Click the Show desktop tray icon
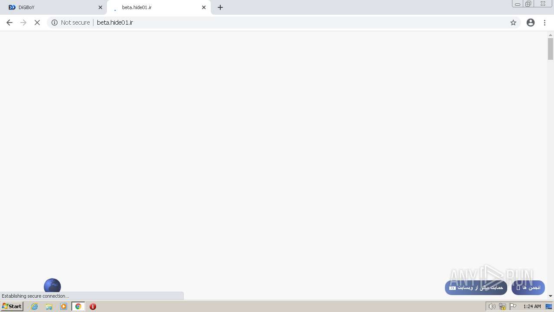This screenshot has width=554, height=312. 549,306
